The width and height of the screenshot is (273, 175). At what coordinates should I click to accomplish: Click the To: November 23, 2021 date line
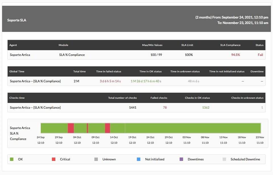coord(243,23)
